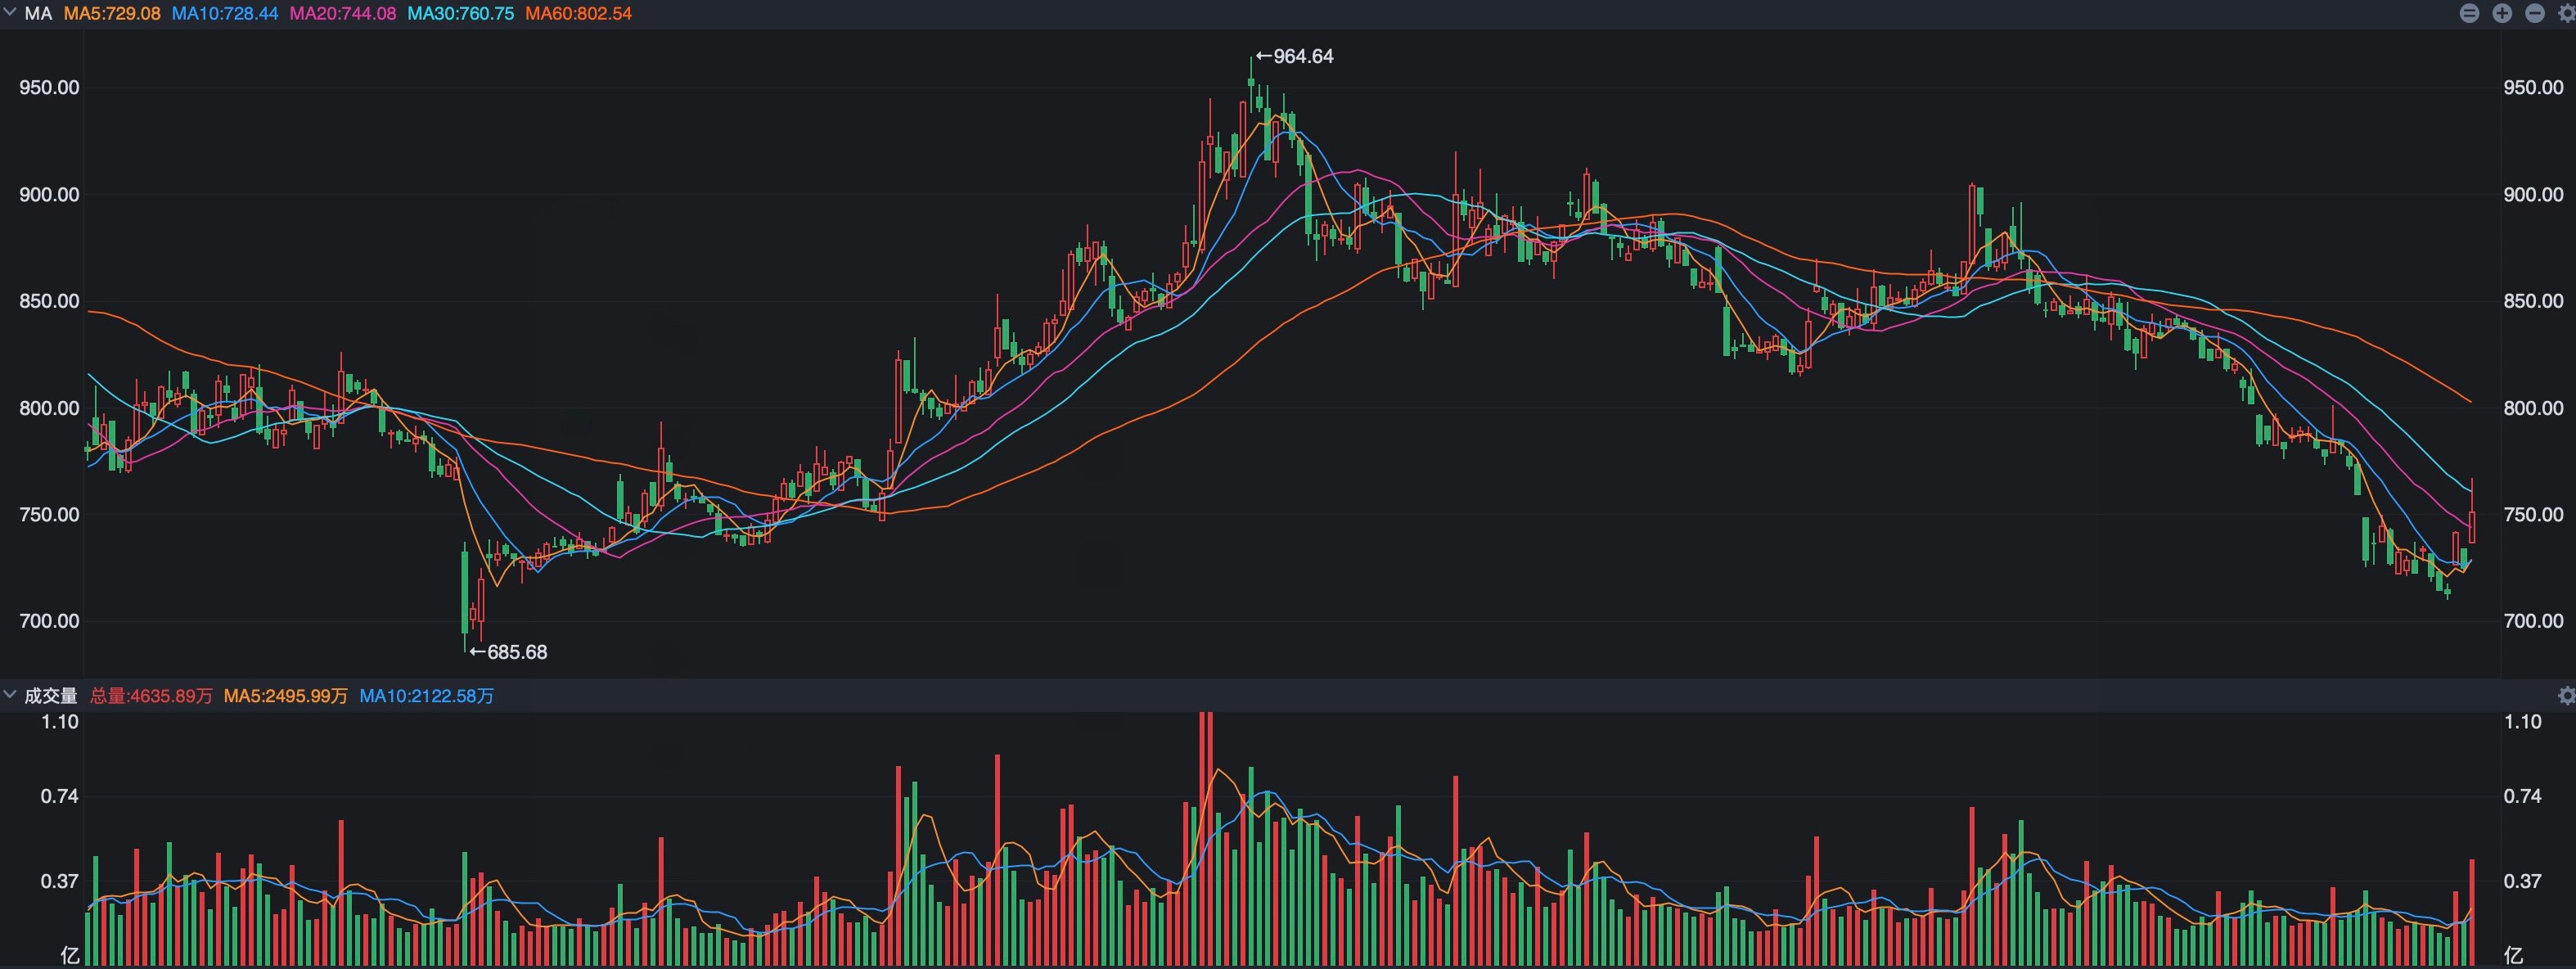Collapse the 成交量 panel chevron
This screenshot has width=2576, height=969.
coord(10,694)
